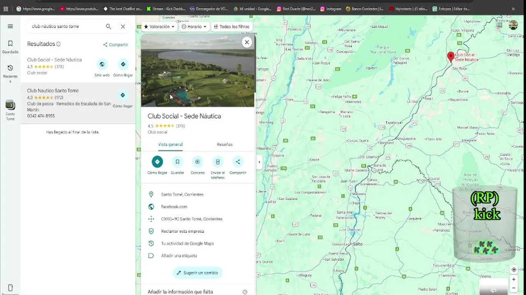The width and height of the screenshot is (526, 295).
Task: Open the Banco Corrientes bookmark
Action: pyautogui.click(x=365, y=9)
